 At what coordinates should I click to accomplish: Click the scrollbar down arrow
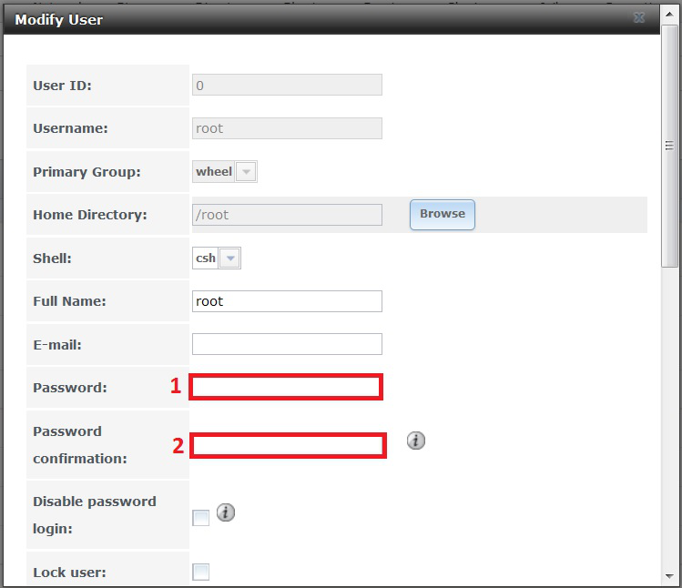tap(669, 577)
